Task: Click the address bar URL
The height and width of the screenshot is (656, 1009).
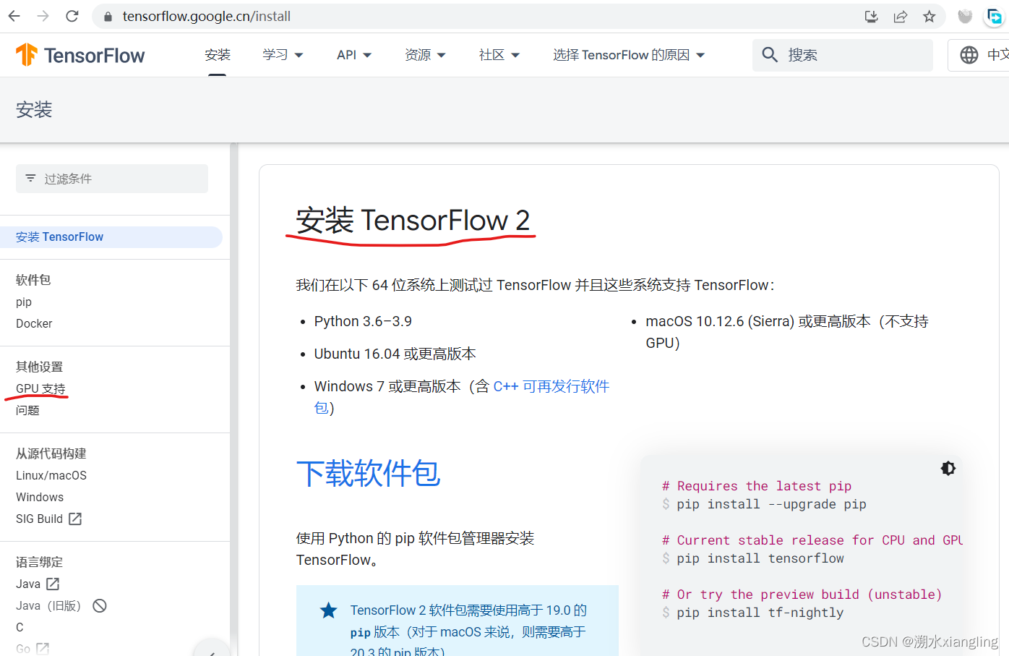Action: pyautogui.click(x=206, y=17)
